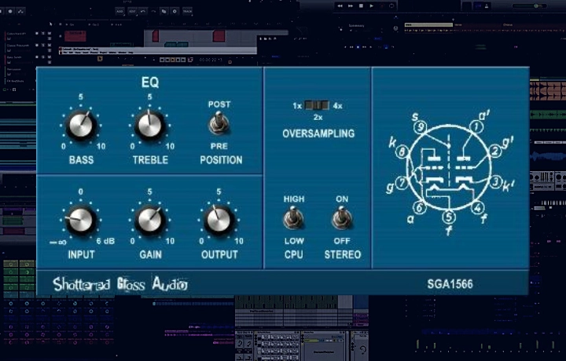Viewport: 566px width, 361px height.
Task: Click the 1x oversampling label
Action: [297, 106]
